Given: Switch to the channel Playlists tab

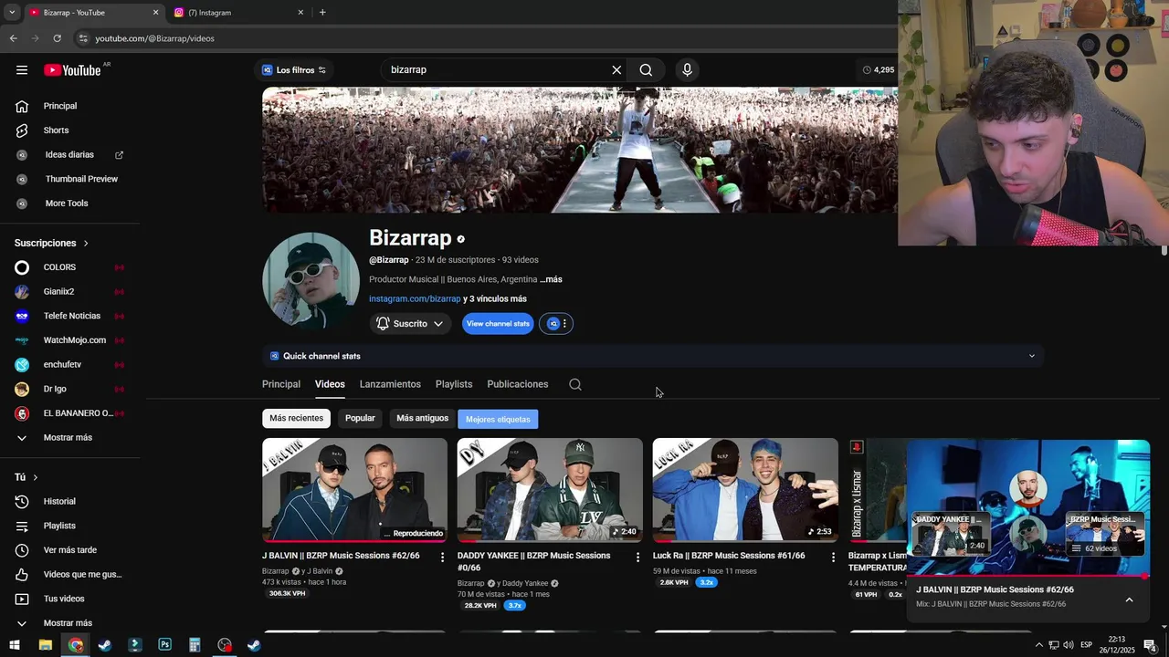Looking at the screenshot, I should (x=454, y=384).
